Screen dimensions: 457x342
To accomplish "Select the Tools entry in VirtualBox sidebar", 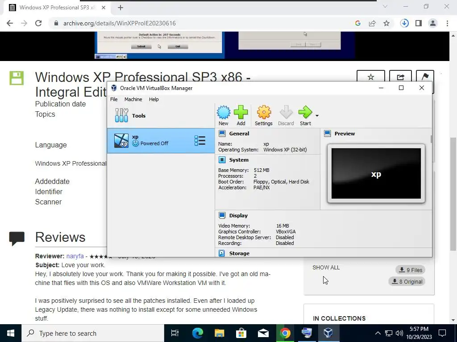I will [x=161, y=115].
